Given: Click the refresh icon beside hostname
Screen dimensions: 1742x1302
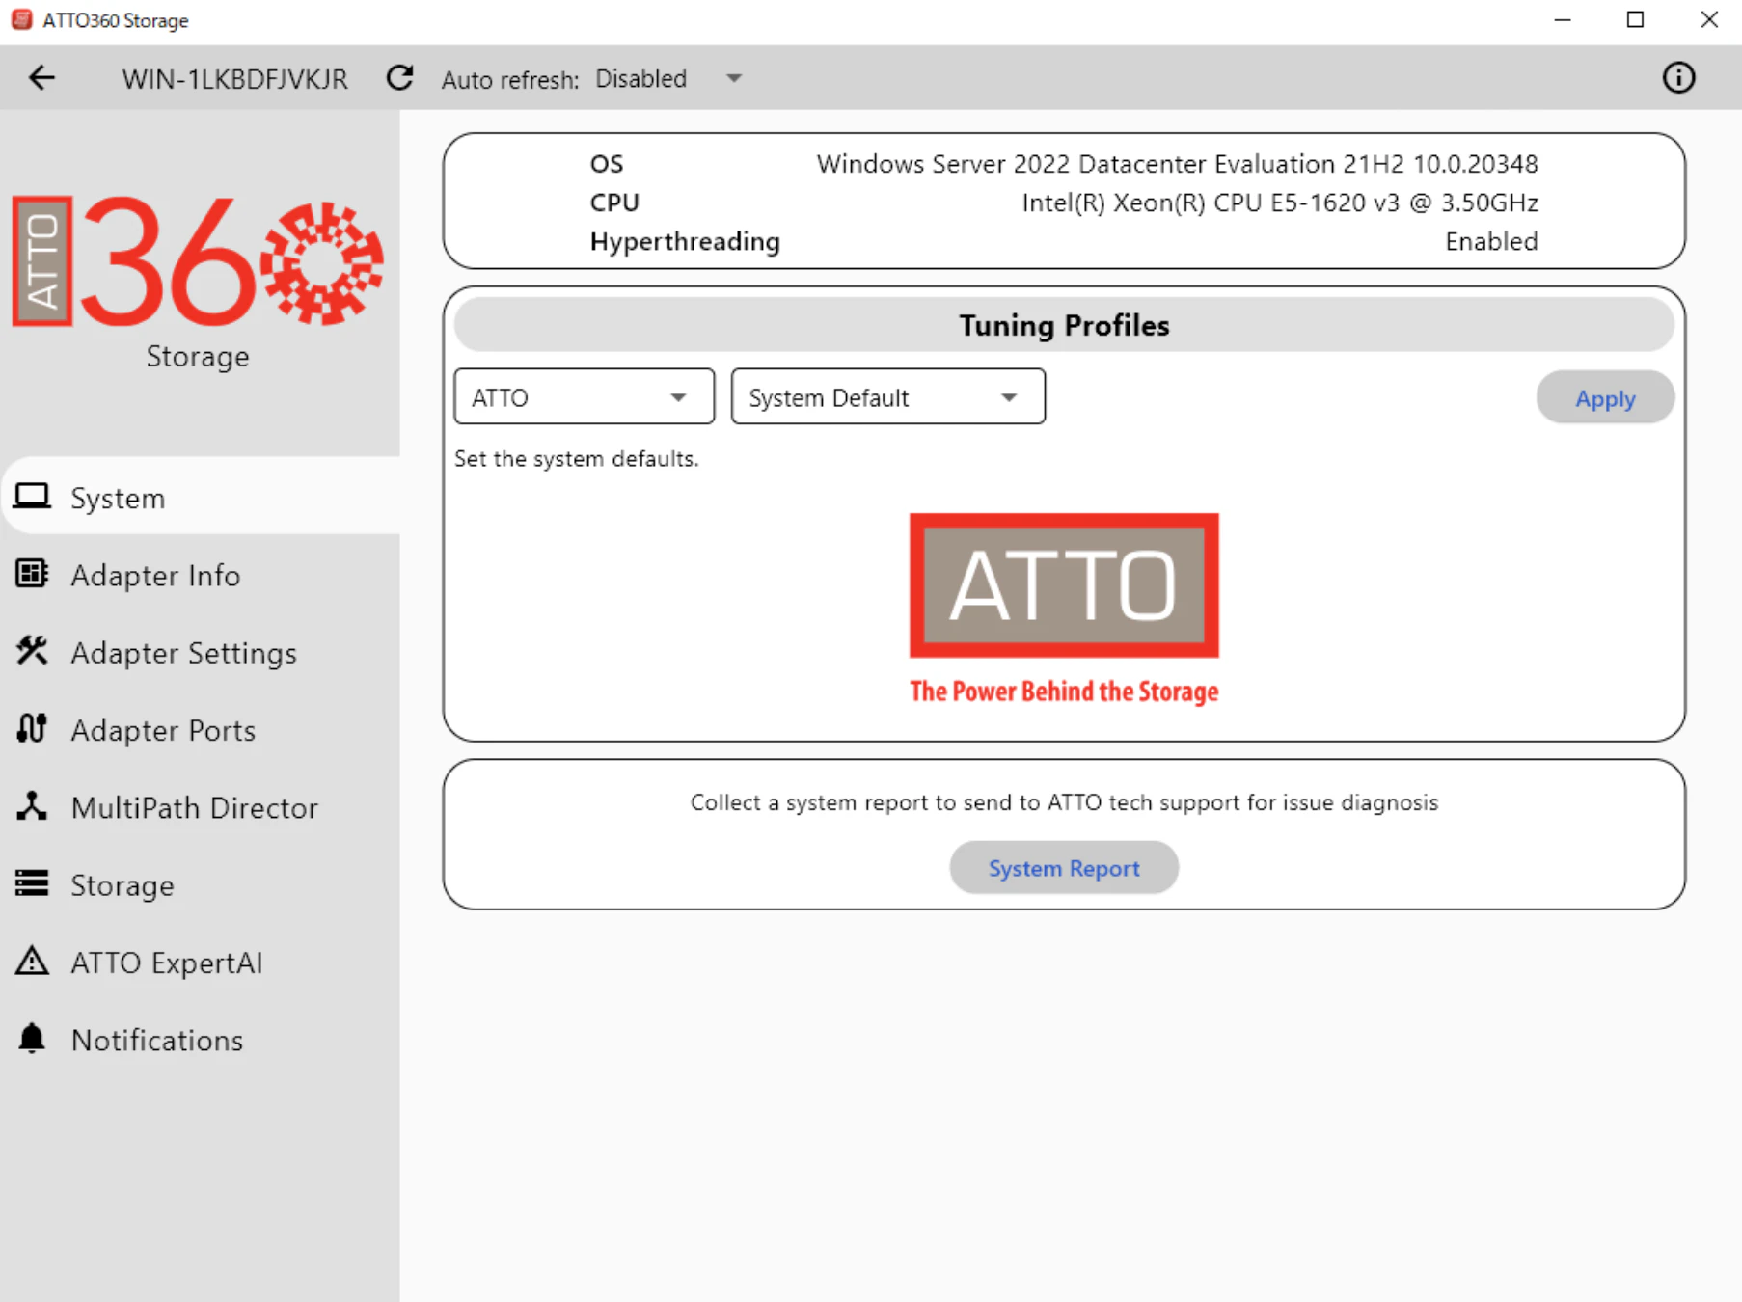Looking at the screenshot, I should coord(399,78).
